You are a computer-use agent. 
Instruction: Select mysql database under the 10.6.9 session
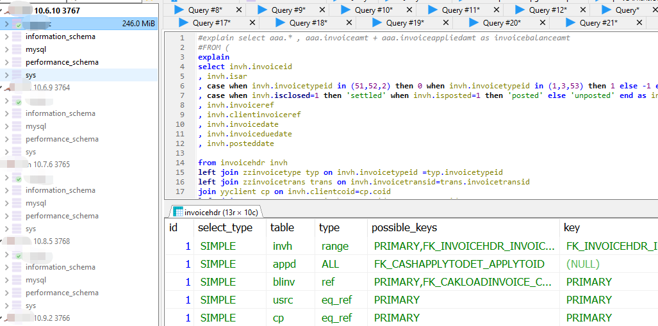[x=36, y=126]
